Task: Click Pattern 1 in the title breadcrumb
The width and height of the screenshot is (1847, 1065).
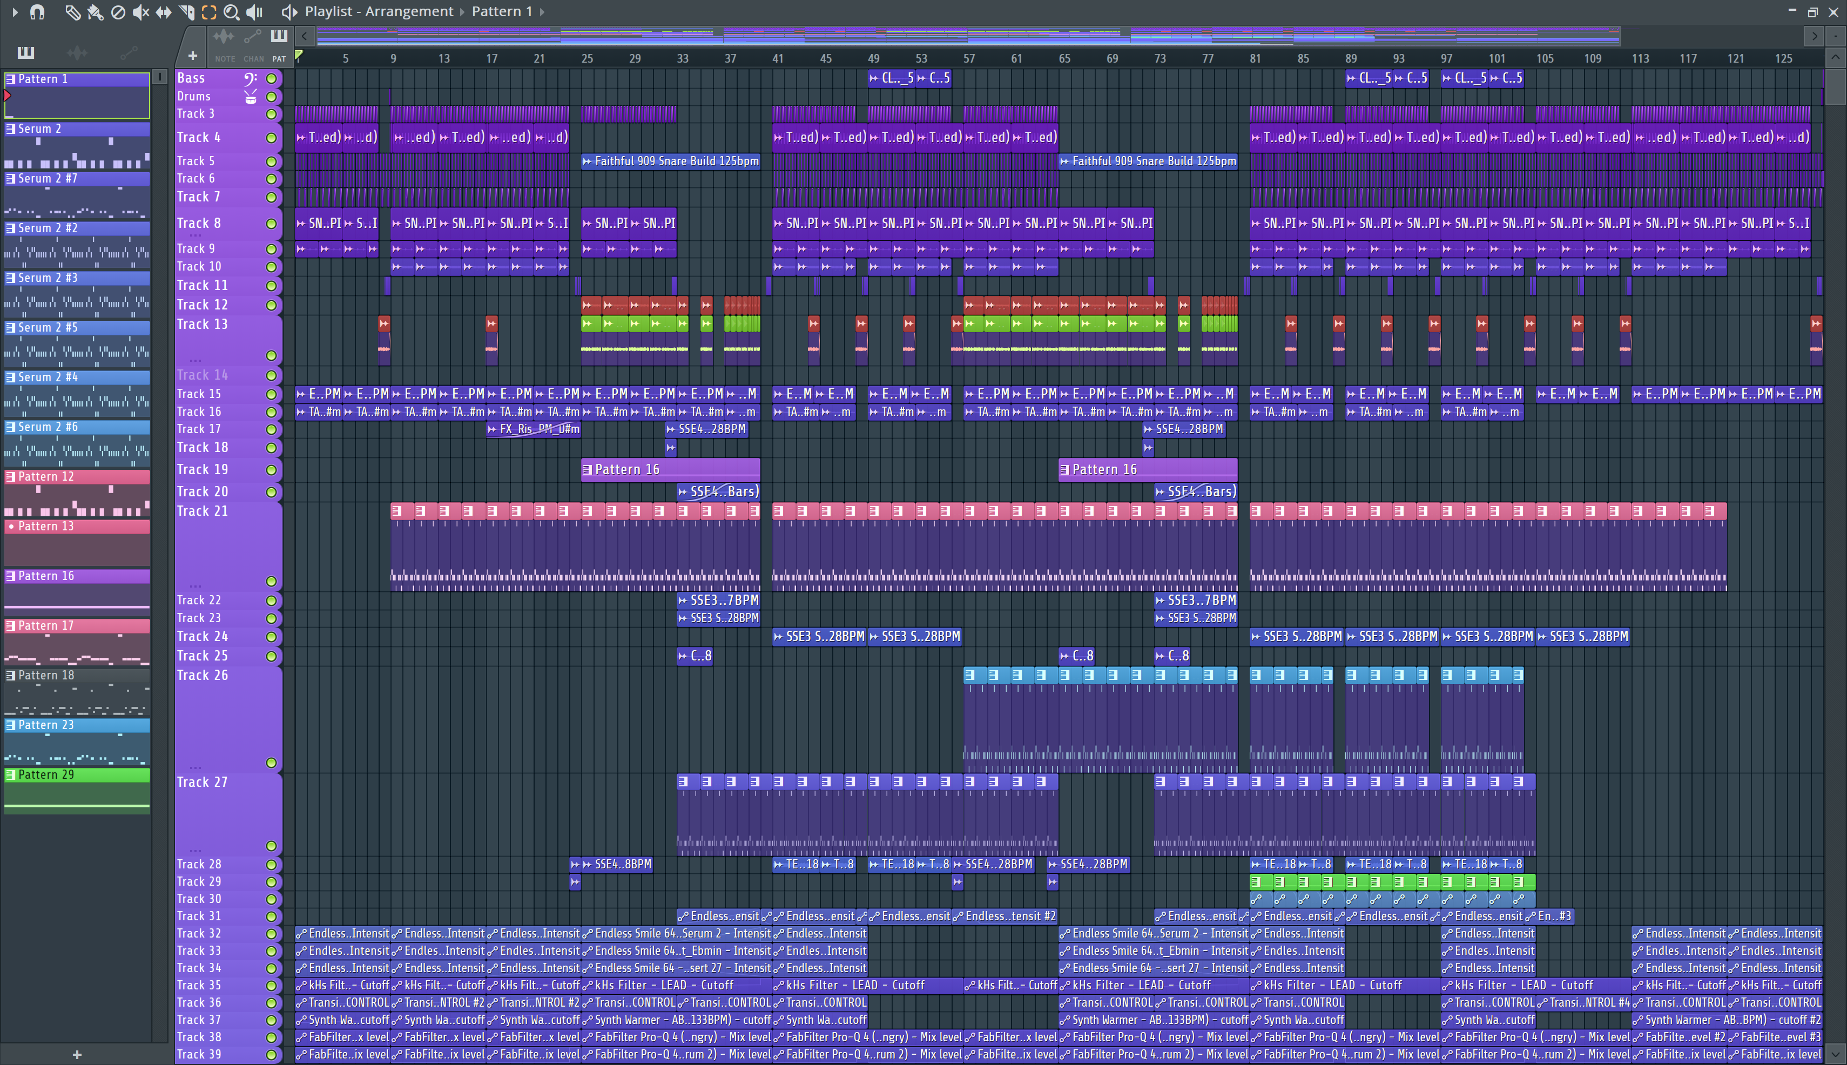Action: [x=502, y=12]
